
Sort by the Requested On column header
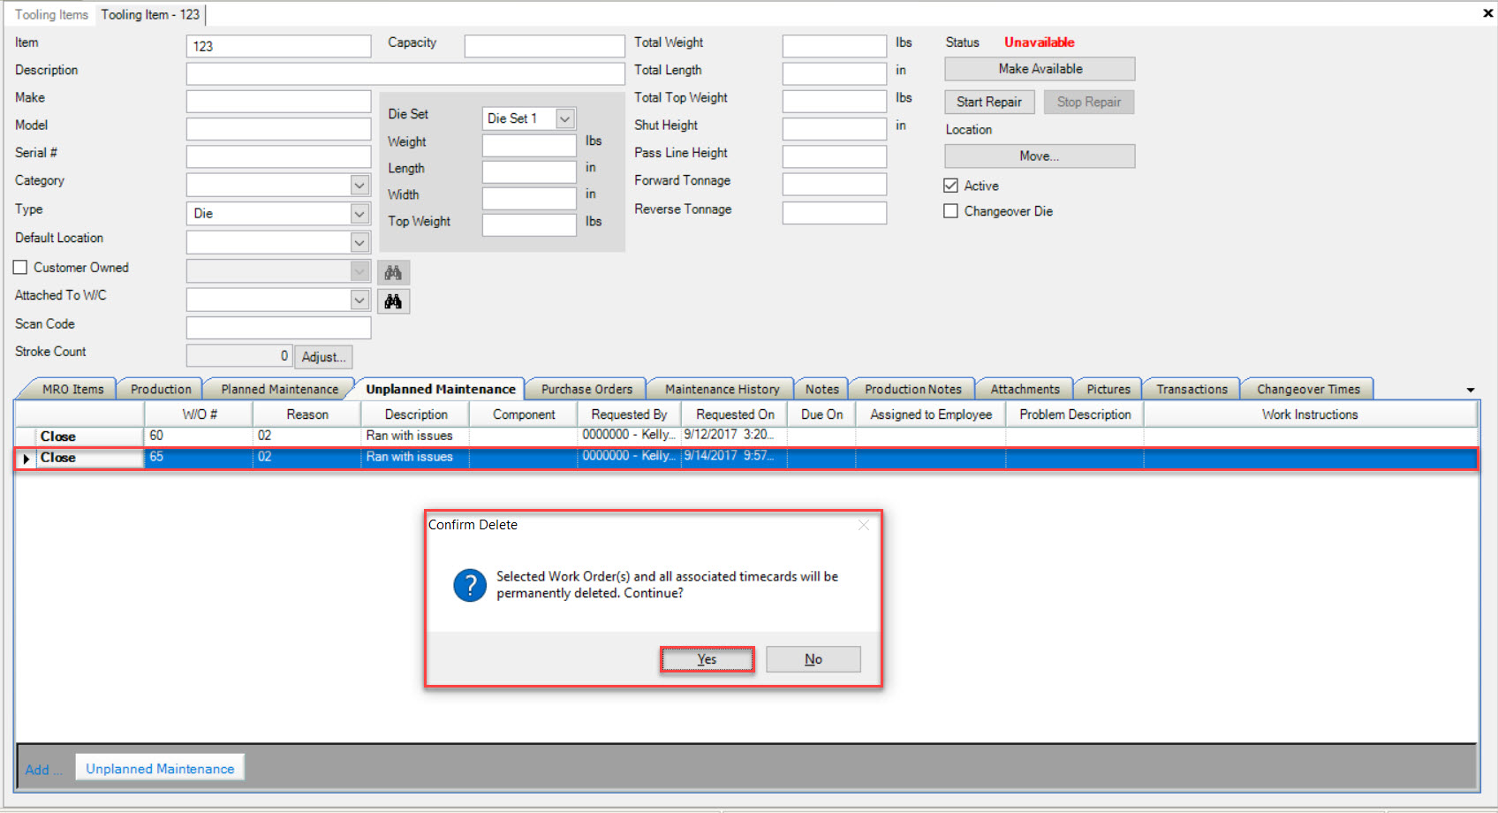pyautogui.click(x=735, y=414)
